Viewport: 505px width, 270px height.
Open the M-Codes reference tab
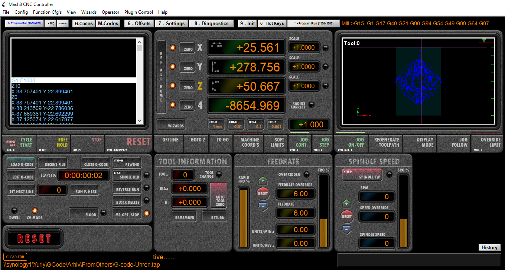(108, 23)
